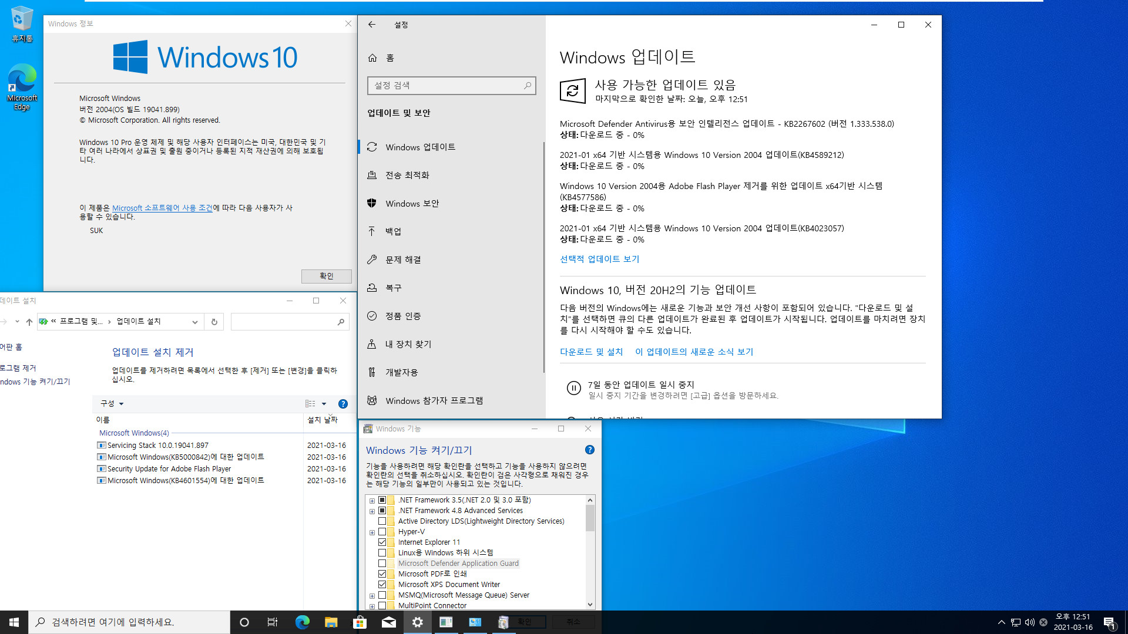Show hidden system tray icons

1001,622
